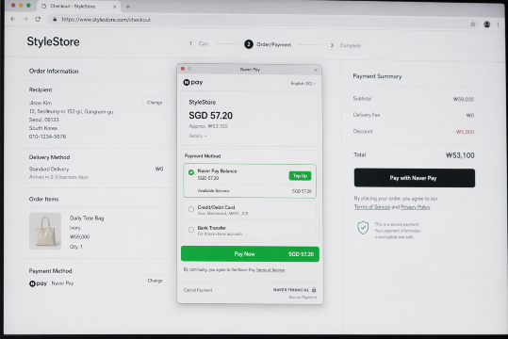This screenshot has width=508, height=339.
Task: Click the Daily Tote Bag item name
Action: coord(87,218)
